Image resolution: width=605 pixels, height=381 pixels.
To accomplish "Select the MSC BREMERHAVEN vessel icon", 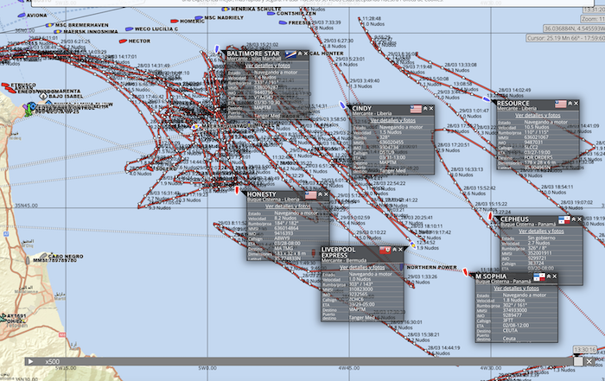I will point(49,25).
